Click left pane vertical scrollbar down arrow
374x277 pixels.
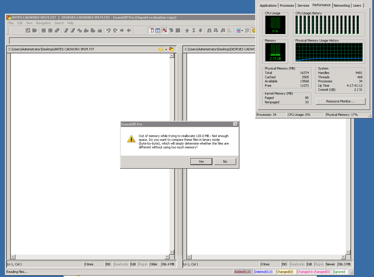172,252
